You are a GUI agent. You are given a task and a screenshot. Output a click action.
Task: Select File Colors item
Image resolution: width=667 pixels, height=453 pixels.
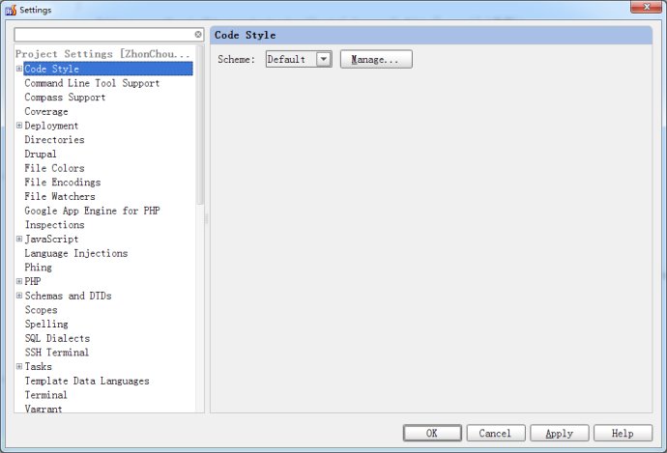click(54, 168)
